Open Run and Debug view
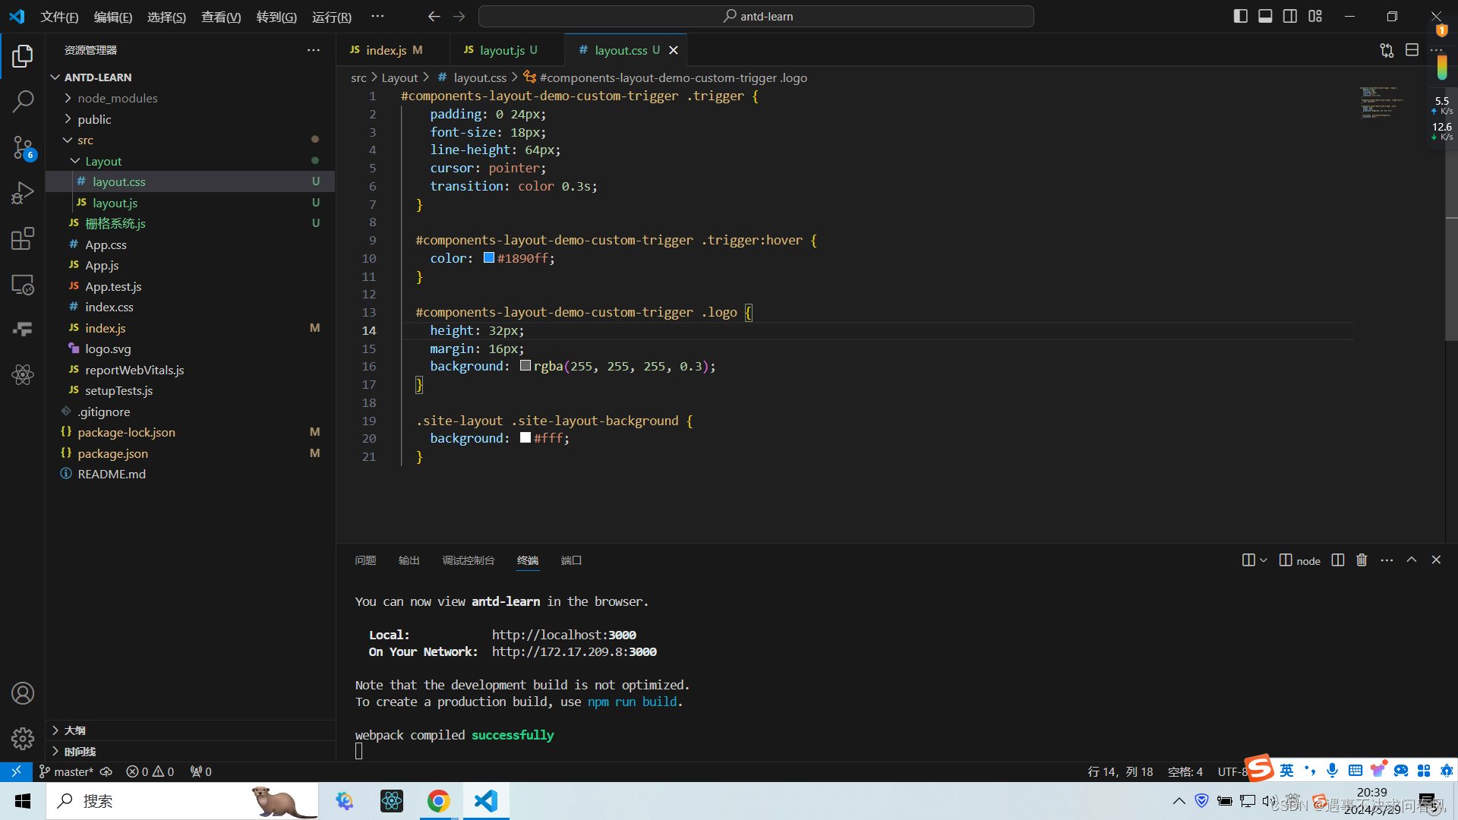The width and height of the screenshot is (1458, 820). point(23,193)
